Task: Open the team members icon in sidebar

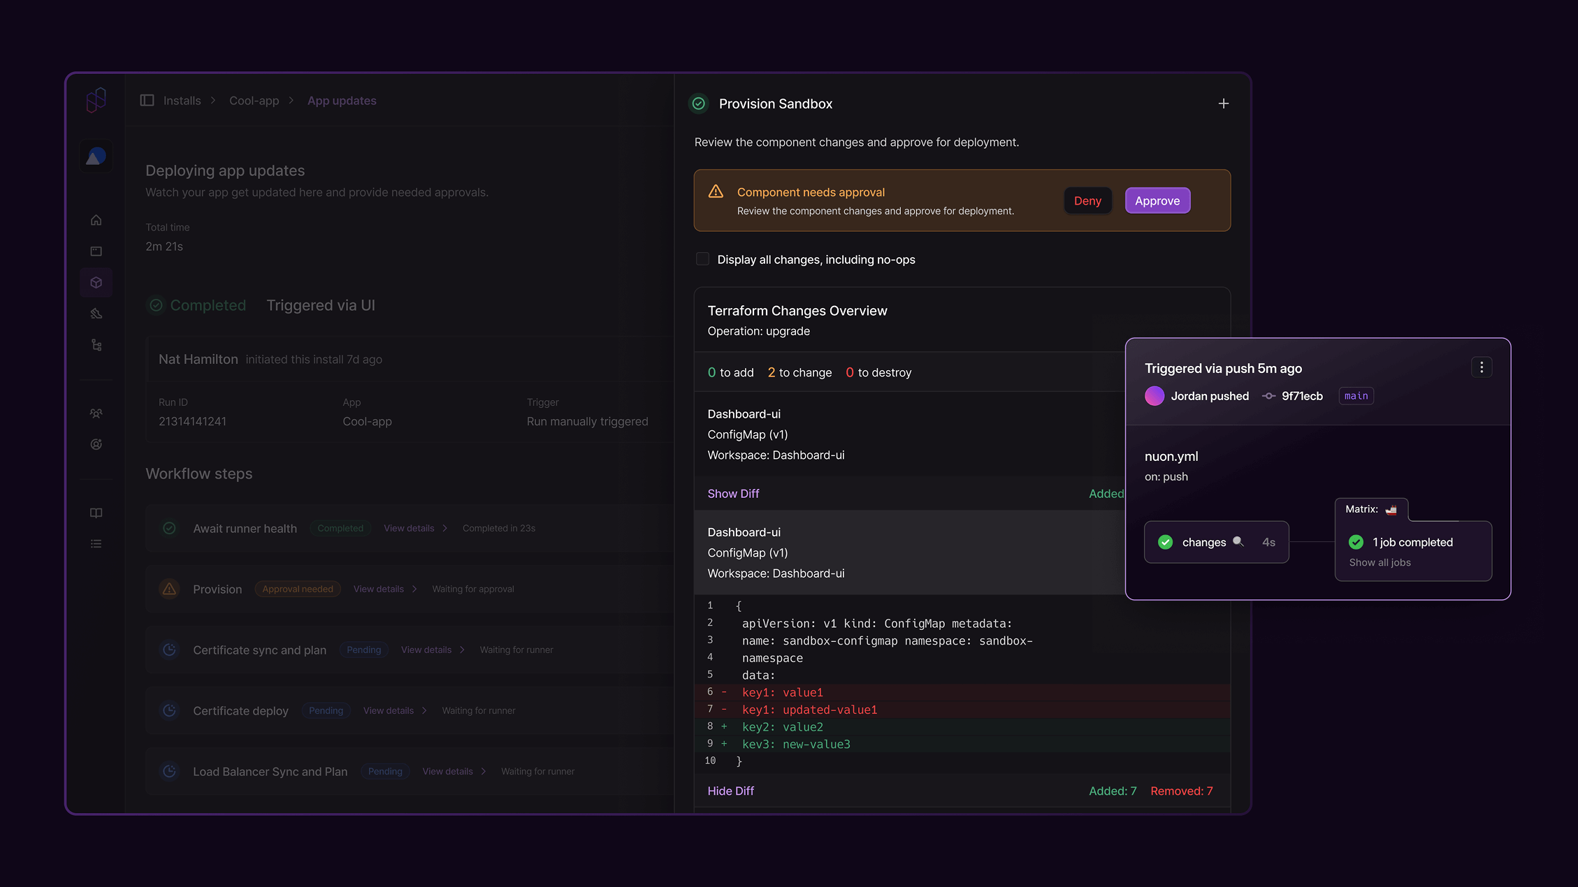Action: [96, 413]
